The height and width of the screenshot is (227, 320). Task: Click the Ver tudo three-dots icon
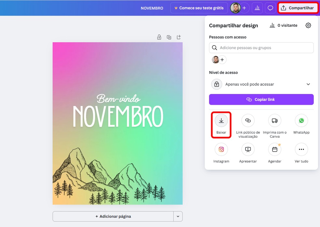pyautogui.click(x=301, y=149)
